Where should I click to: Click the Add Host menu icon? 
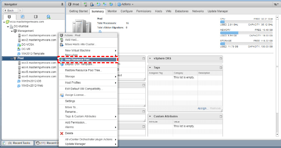62,40
